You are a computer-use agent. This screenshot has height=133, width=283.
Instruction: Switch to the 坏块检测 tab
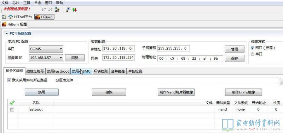(x=100, y=71)
